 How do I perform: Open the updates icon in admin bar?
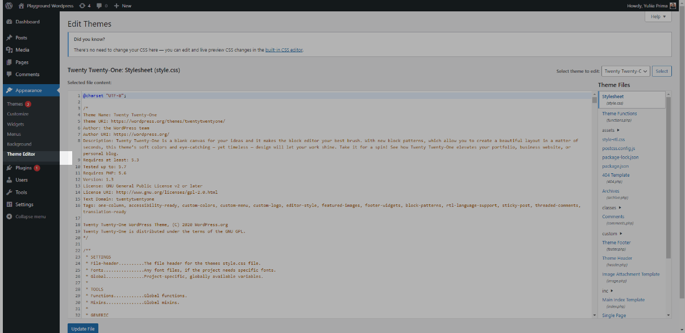coord(82,6)
